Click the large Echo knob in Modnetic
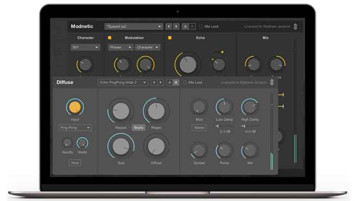The width and height of the screenshot is (359, 201). click(188, 65)
